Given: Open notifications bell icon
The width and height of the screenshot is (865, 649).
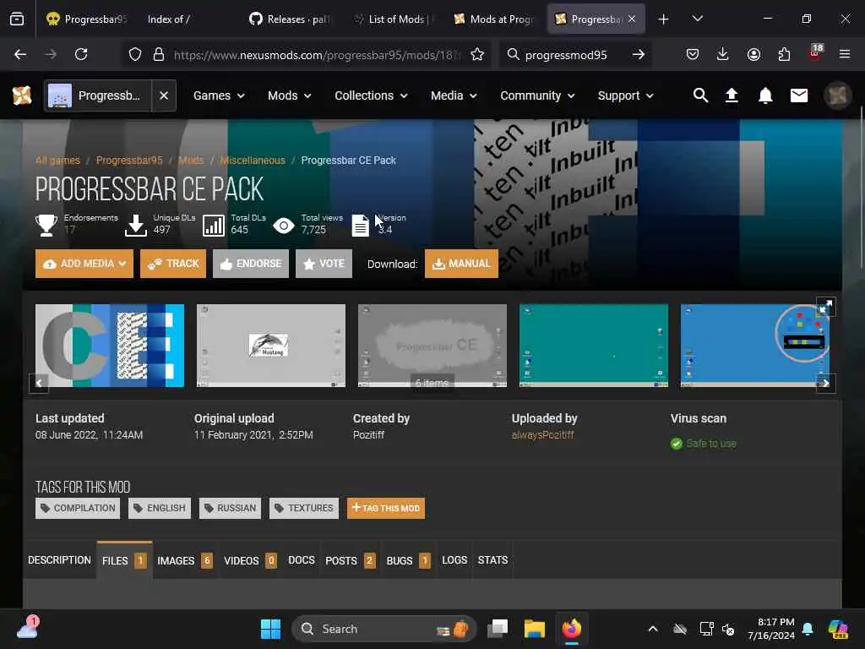Looking at the screenshot, I should pos(765,95).
